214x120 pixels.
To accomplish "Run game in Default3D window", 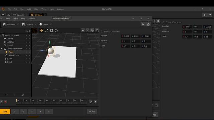I will 205,15.
